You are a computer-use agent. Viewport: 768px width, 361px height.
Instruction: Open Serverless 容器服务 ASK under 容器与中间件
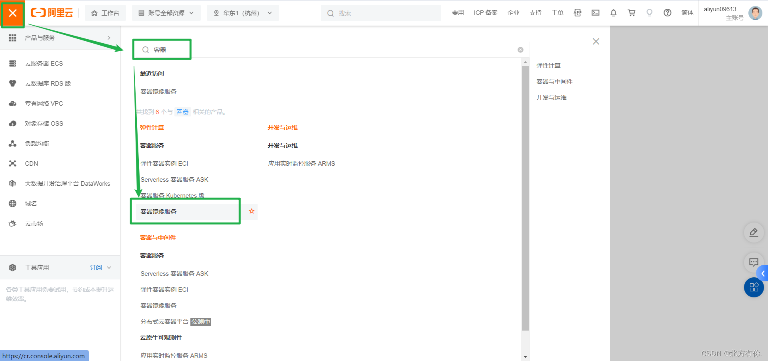point(174,274)
